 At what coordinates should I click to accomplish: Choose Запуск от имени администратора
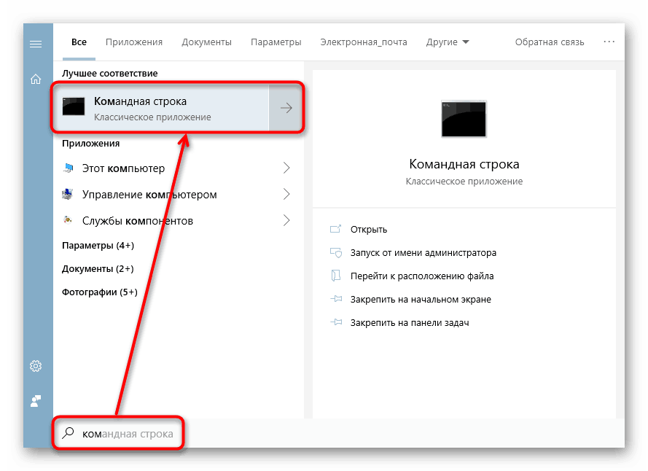(423, 253)
